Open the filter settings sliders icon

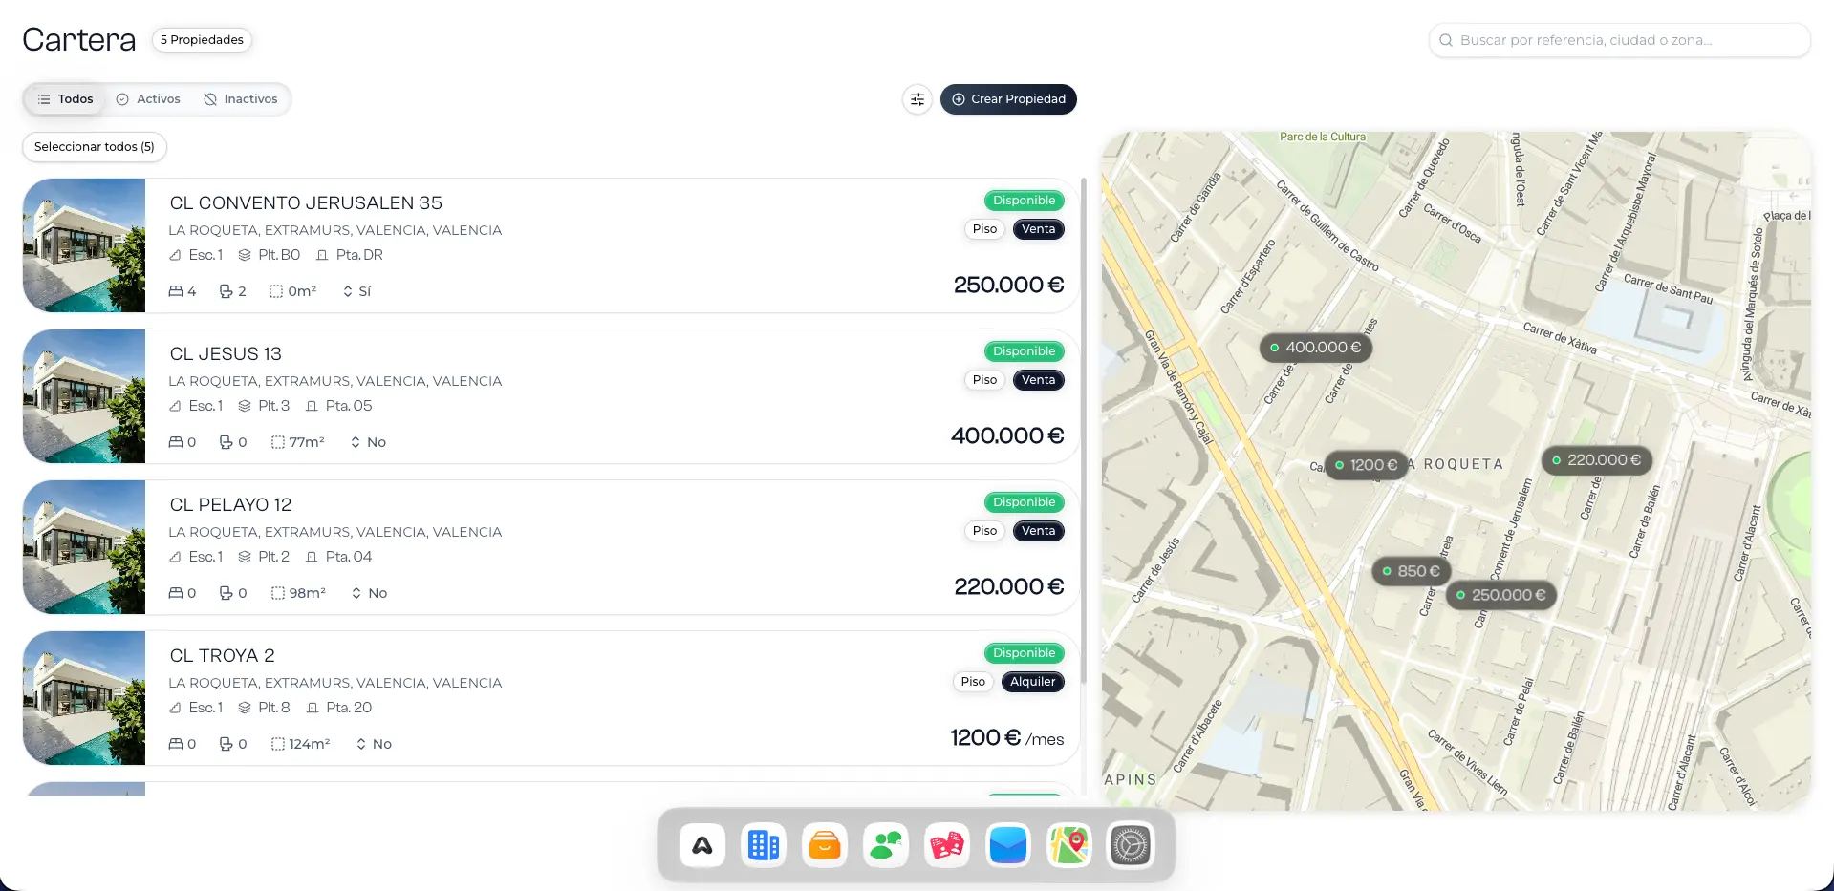pyautogui.click(x=917, y=99)
